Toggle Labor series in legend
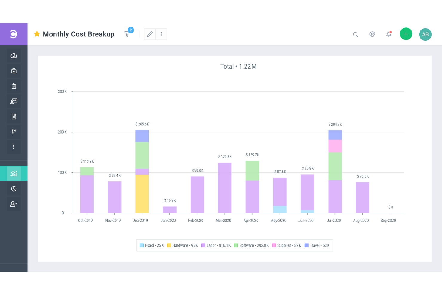This screenshot has width=442, height=295. [216, 245]
